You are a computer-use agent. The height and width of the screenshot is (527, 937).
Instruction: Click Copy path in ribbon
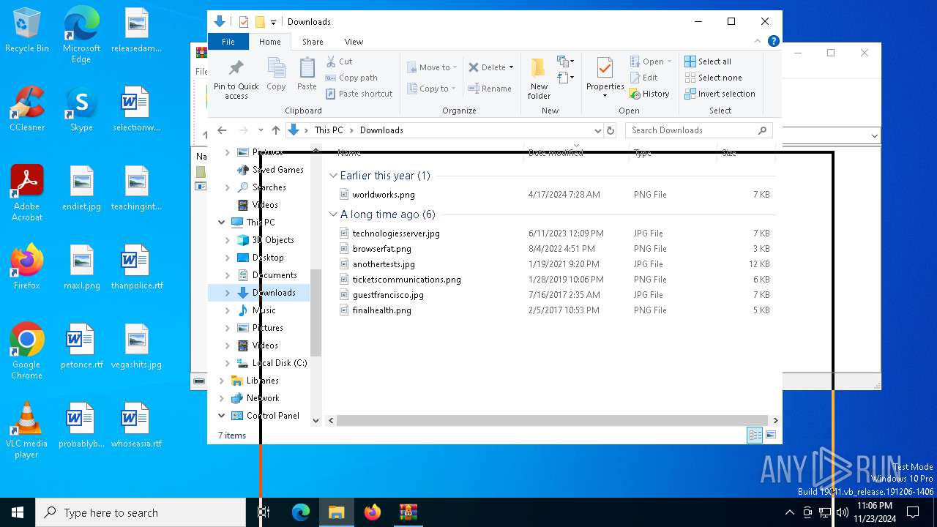coord(351,78)
